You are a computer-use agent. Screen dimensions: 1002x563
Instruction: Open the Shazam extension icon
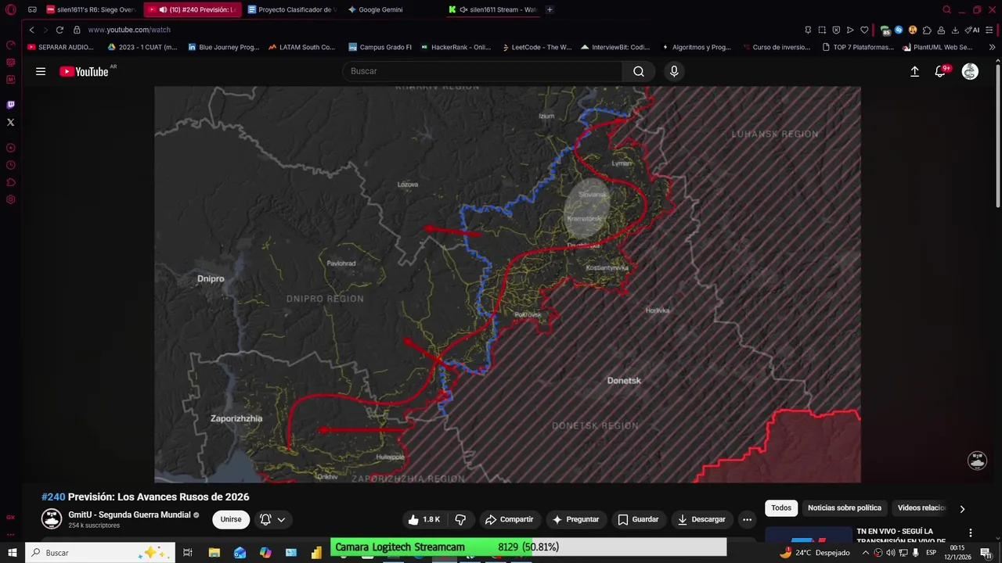pyautogui.click(x=899, y=30)
